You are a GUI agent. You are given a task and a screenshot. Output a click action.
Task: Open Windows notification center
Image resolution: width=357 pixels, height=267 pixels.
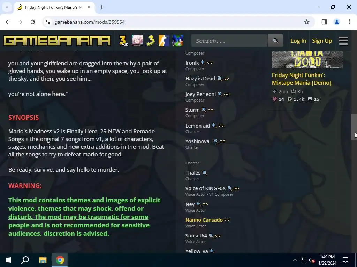tap(345, 260)
